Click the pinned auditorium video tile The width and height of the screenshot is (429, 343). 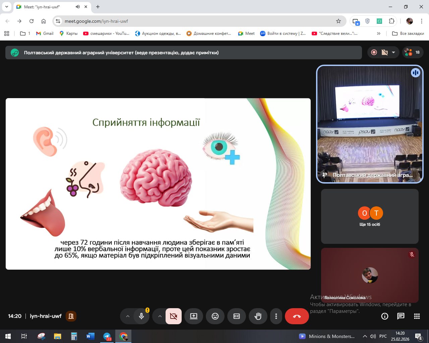pyautogui.click(x=370, y=124)
